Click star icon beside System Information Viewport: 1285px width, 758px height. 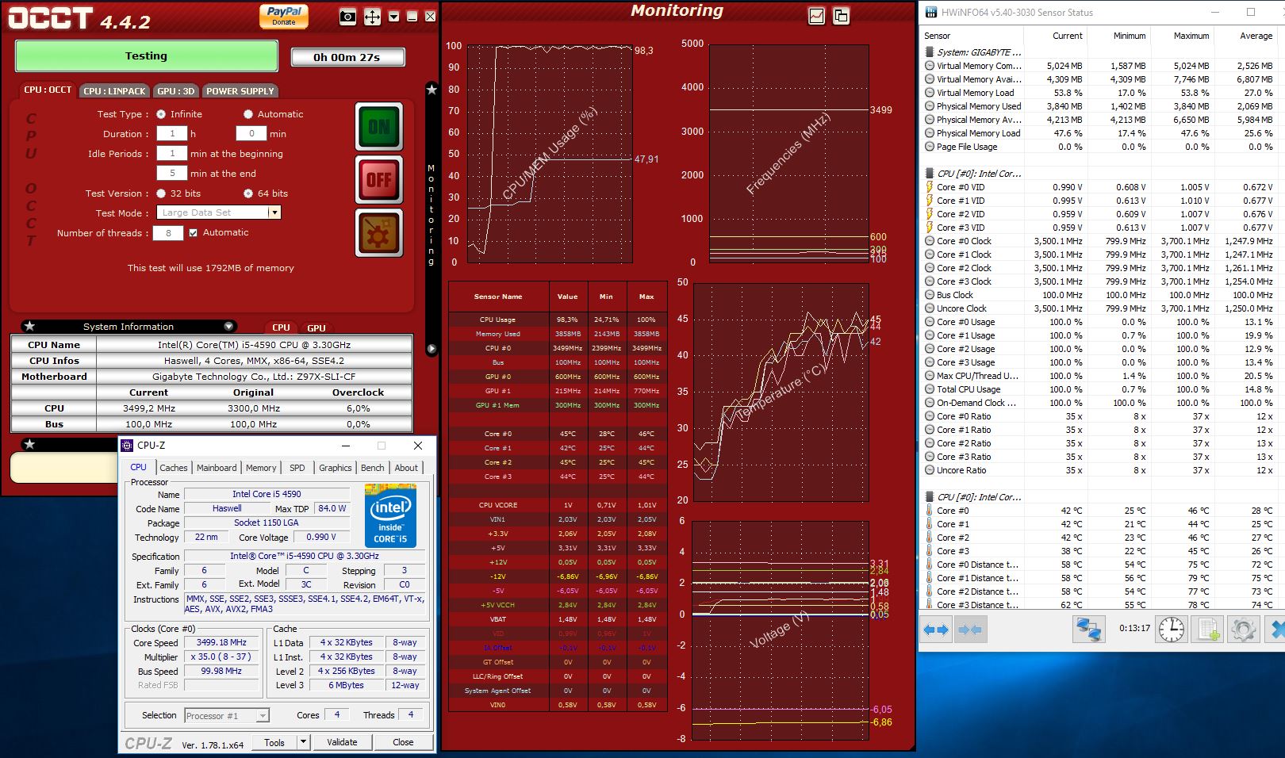[29, 326]
